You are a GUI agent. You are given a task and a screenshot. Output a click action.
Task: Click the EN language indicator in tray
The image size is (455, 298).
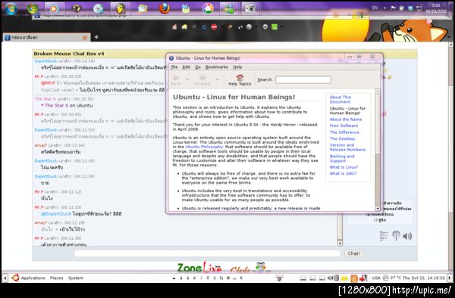375,8
